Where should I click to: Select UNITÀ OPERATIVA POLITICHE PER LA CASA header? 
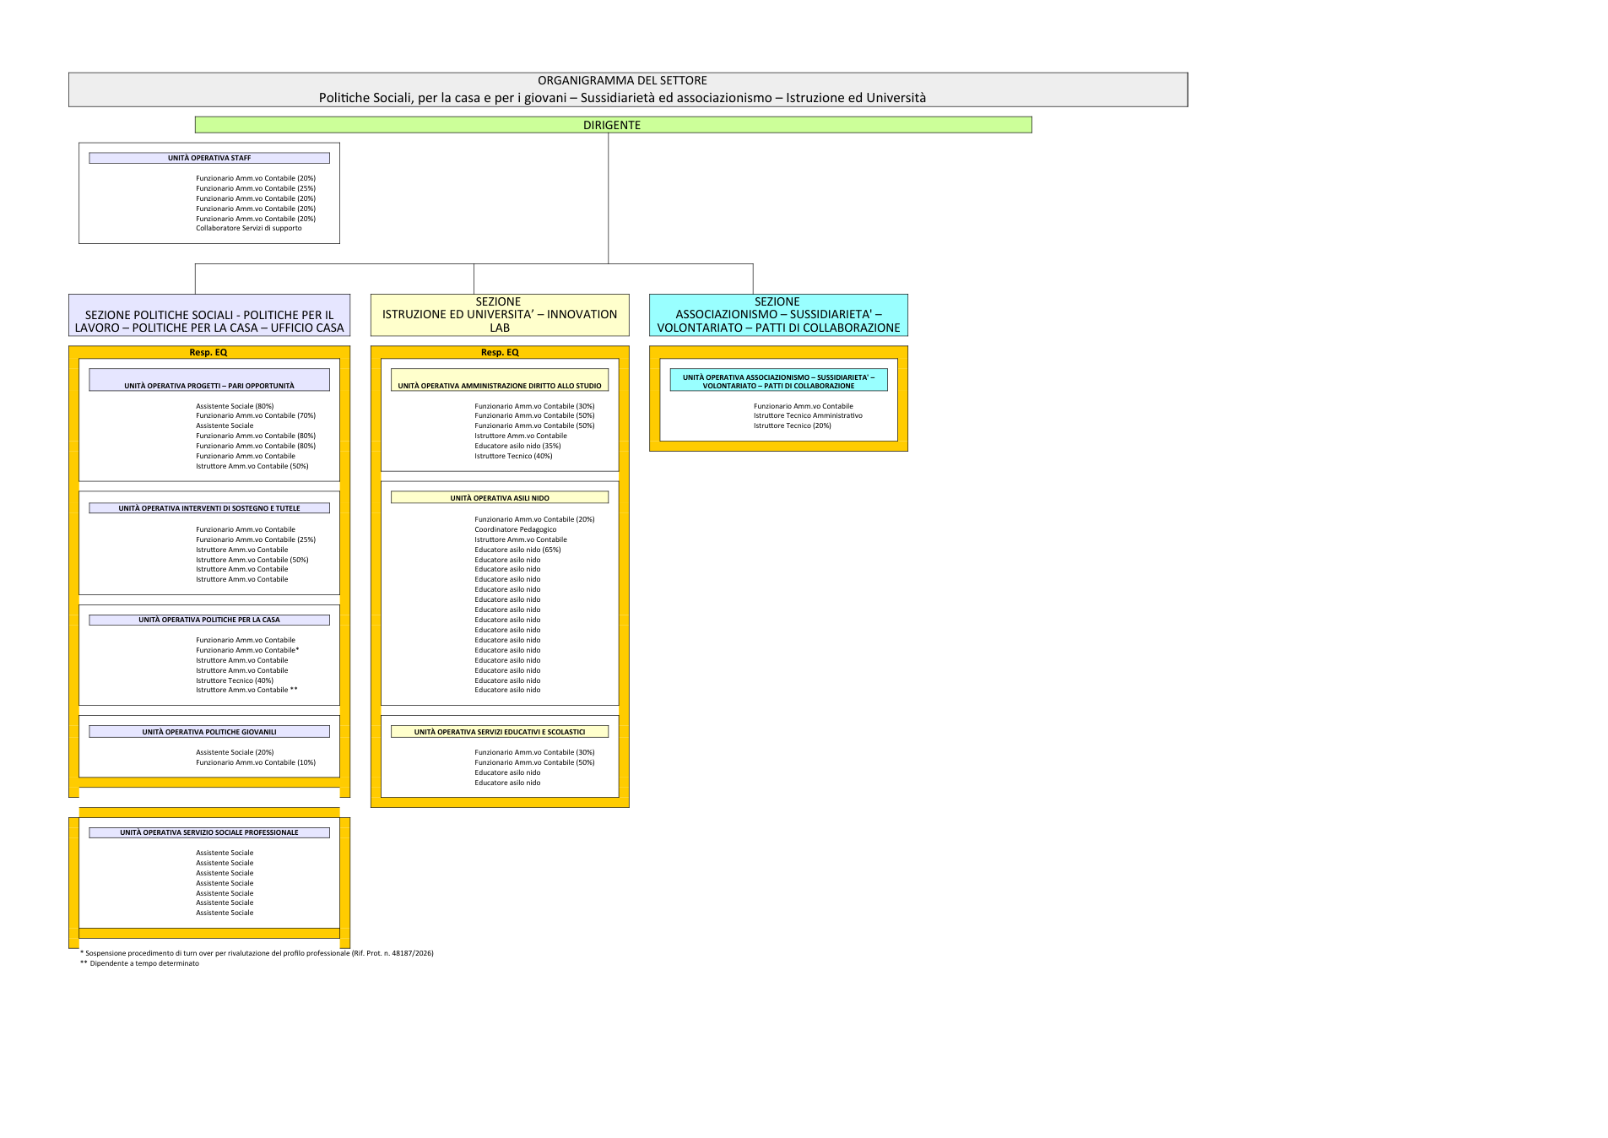point(209,620)
